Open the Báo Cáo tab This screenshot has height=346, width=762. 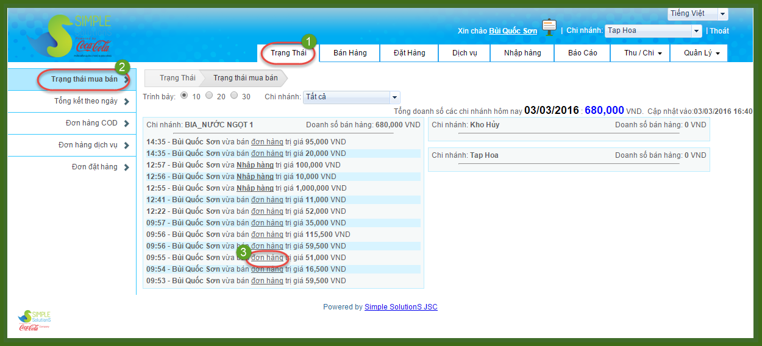[582, 53]
